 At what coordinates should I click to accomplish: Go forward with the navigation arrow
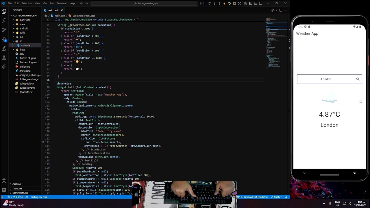click(87, 3)
